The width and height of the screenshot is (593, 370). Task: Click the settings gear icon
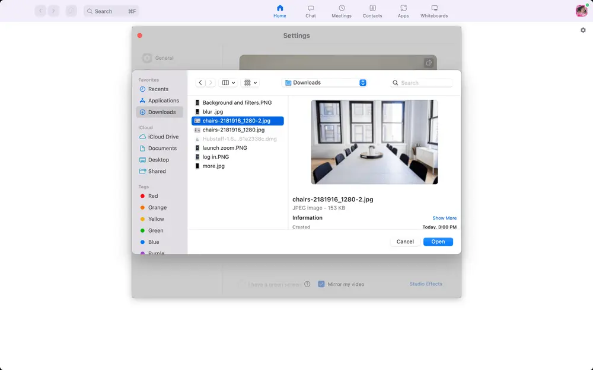583,30
